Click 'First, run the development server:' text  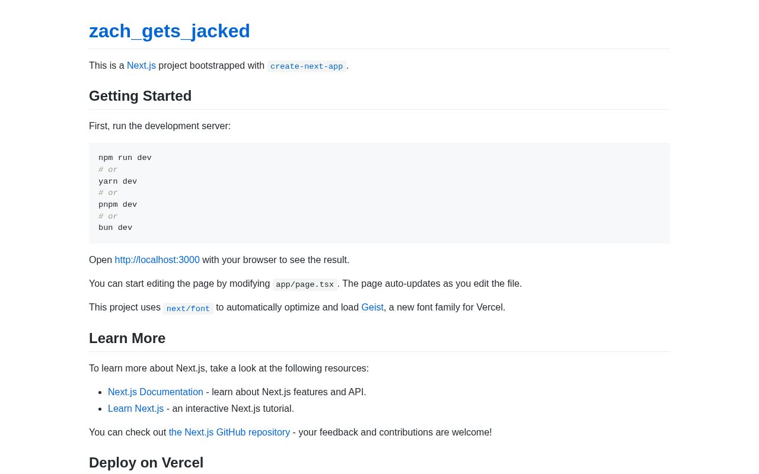[160, 126]
